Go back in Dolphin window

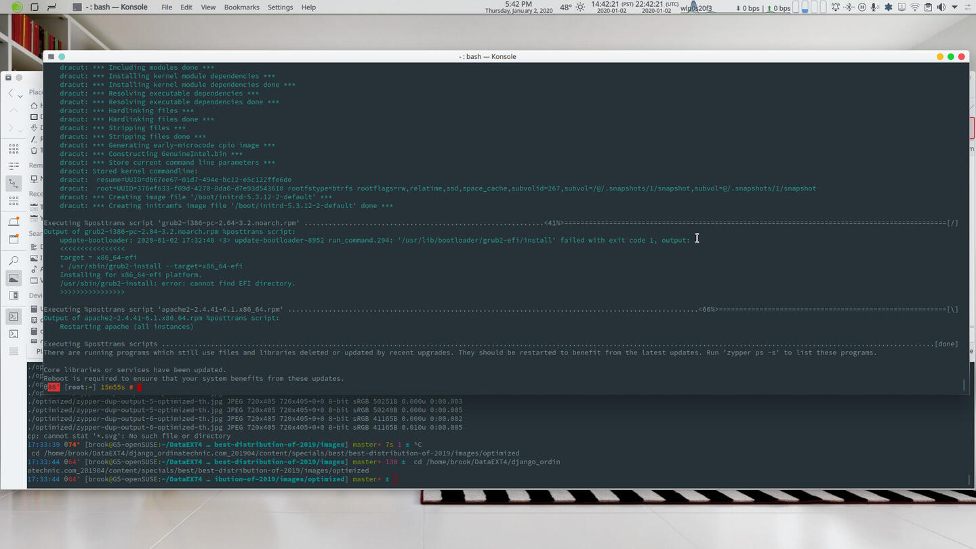point(11,94)
